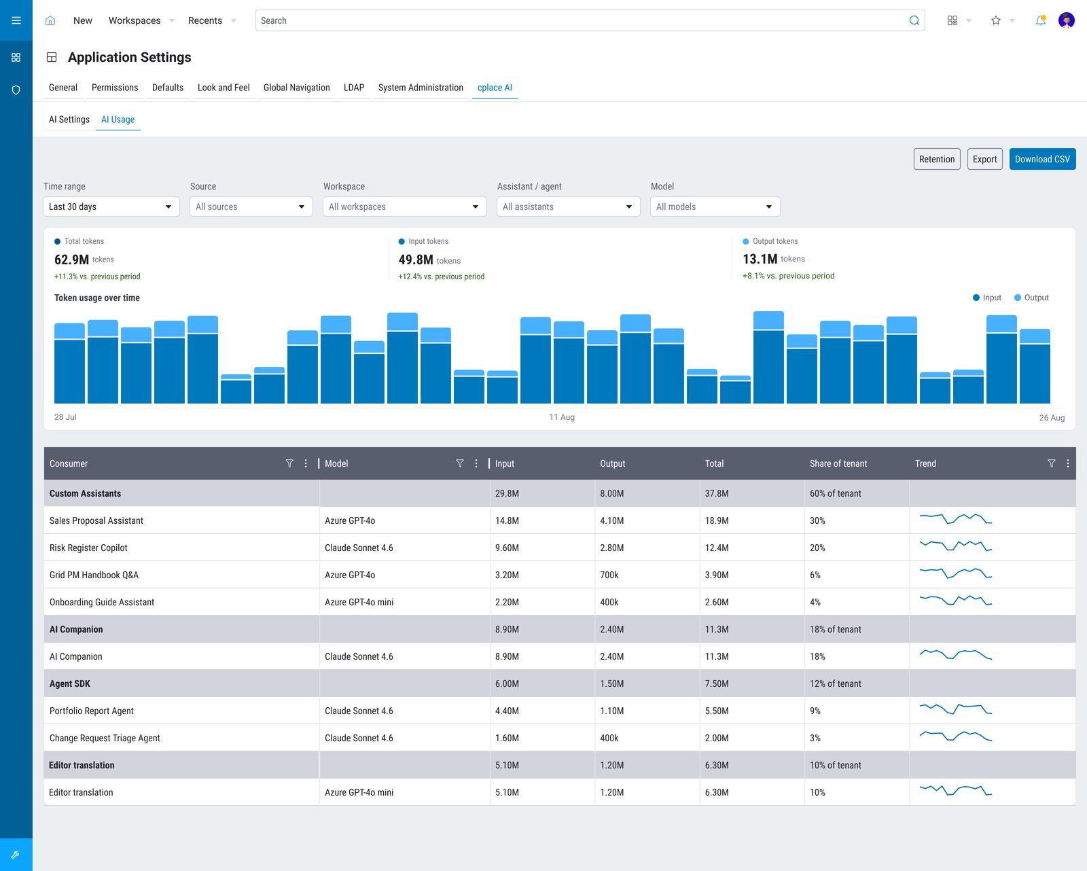The image size is (1087, 871).
Task: Click the Retention button
Action: click(x=937, y=159)
